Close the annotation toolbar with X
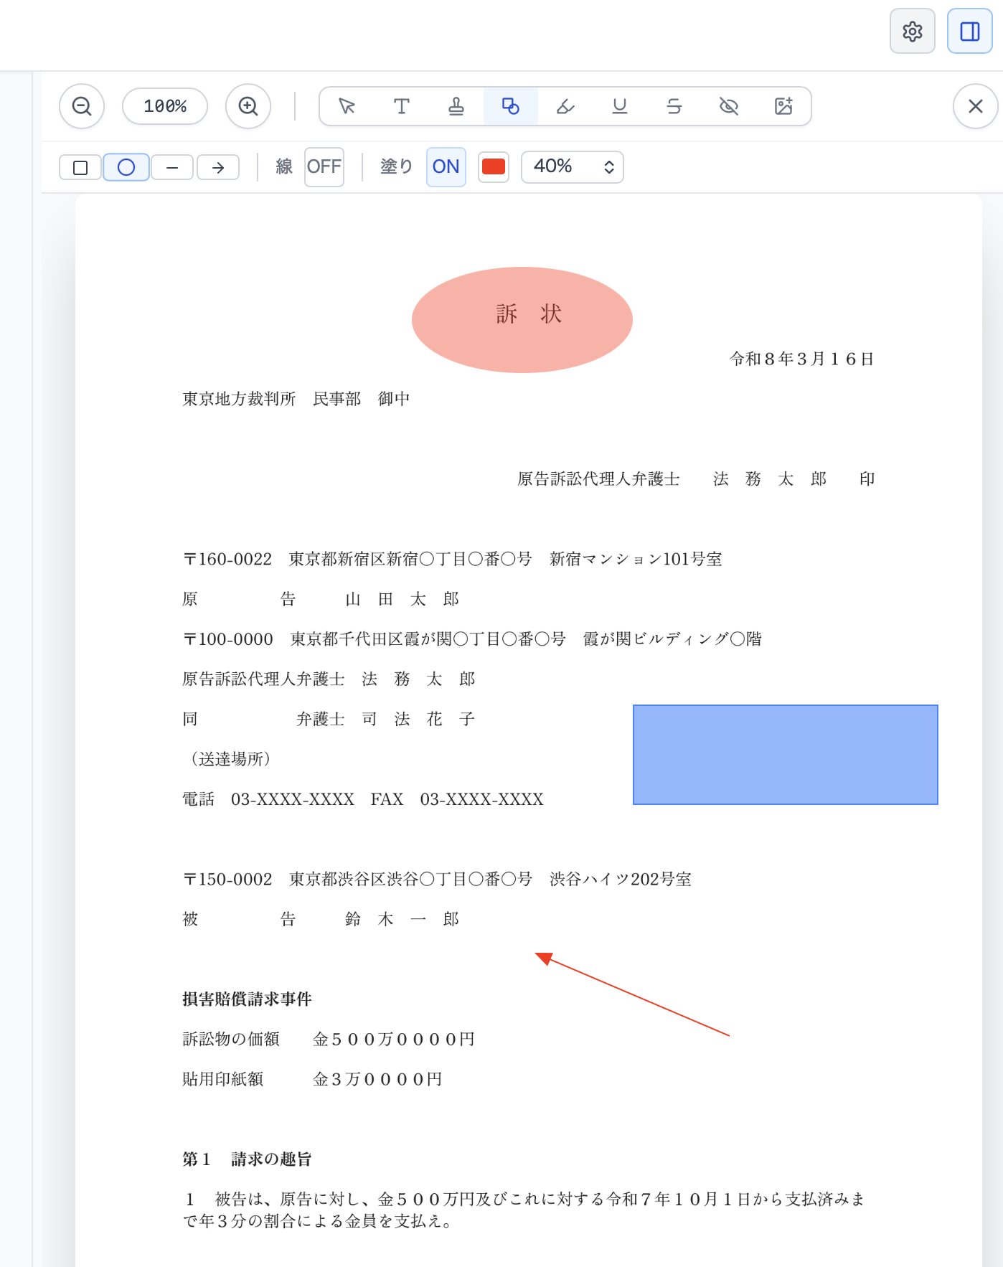This screenshot has height=1267, width=1003. pos(976,106)
